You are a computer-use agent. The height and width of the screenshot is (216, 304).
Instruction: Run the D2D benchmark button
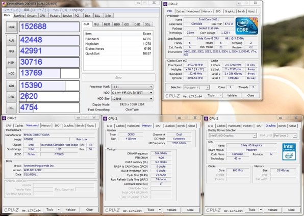click(x=11, y=97)
